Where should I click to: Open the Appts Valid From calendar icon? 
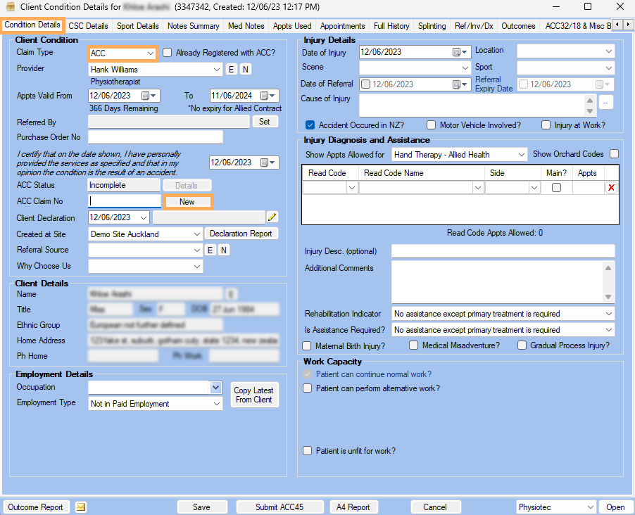point(149,96)
